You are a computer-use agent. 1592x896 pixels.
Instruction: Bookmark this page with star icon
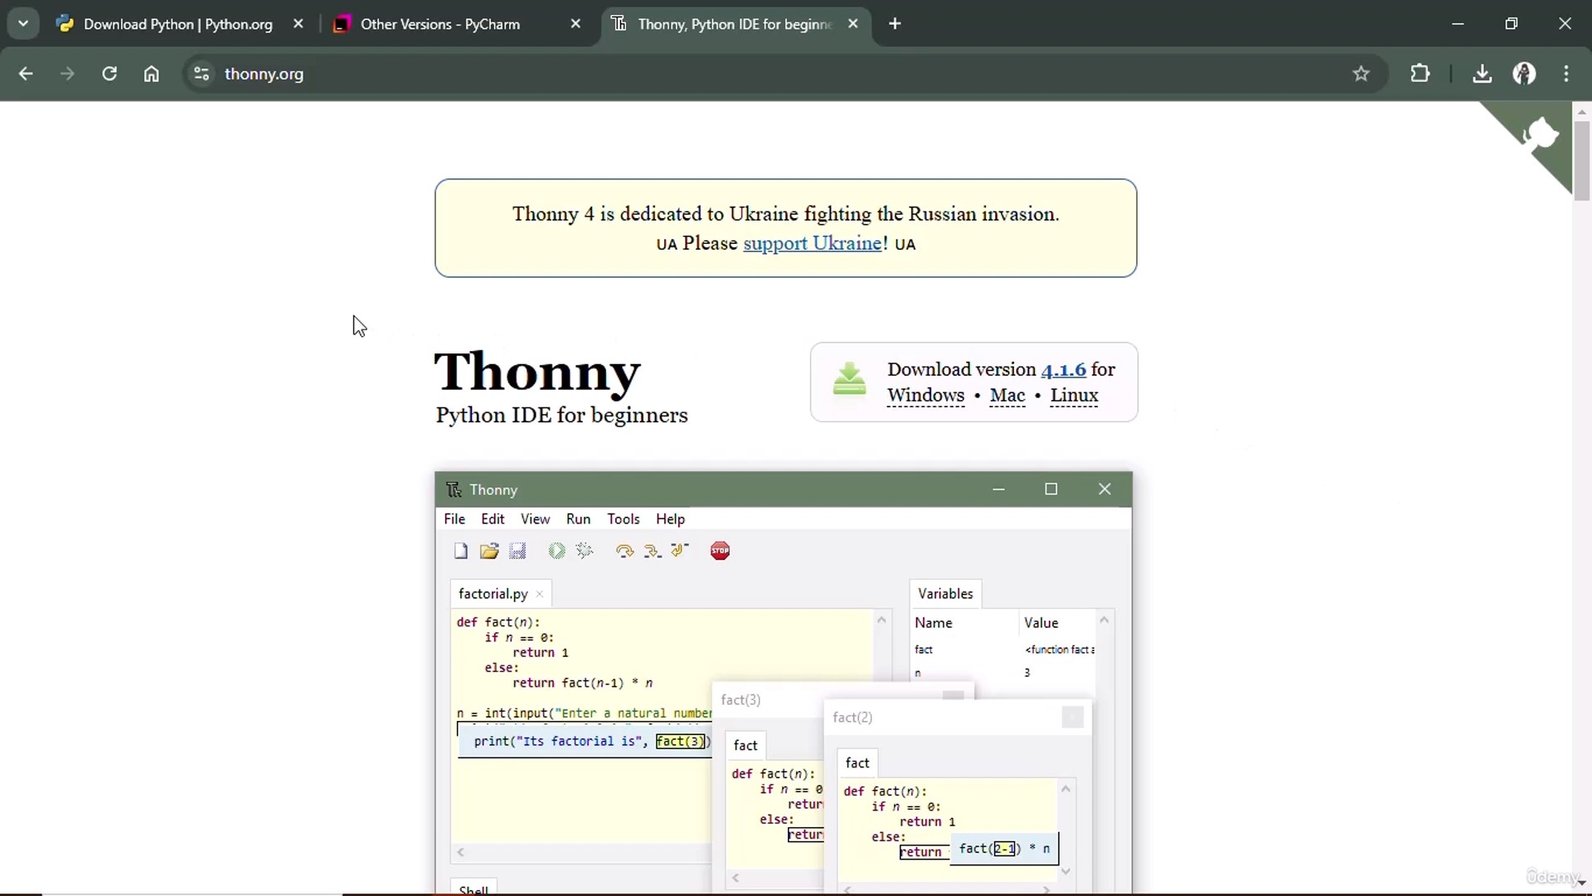(x=1361, y=74)
